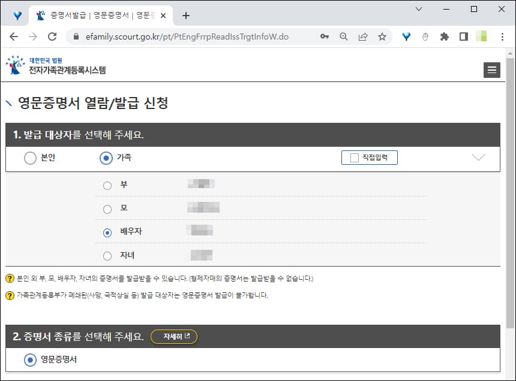Open the site hamburger menu

pos(492,70)
